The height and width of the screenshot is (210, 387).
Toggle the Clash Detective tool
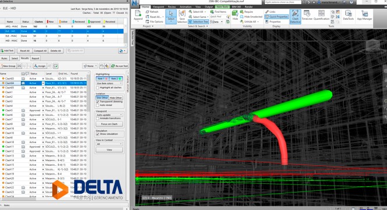click(295, 16)
